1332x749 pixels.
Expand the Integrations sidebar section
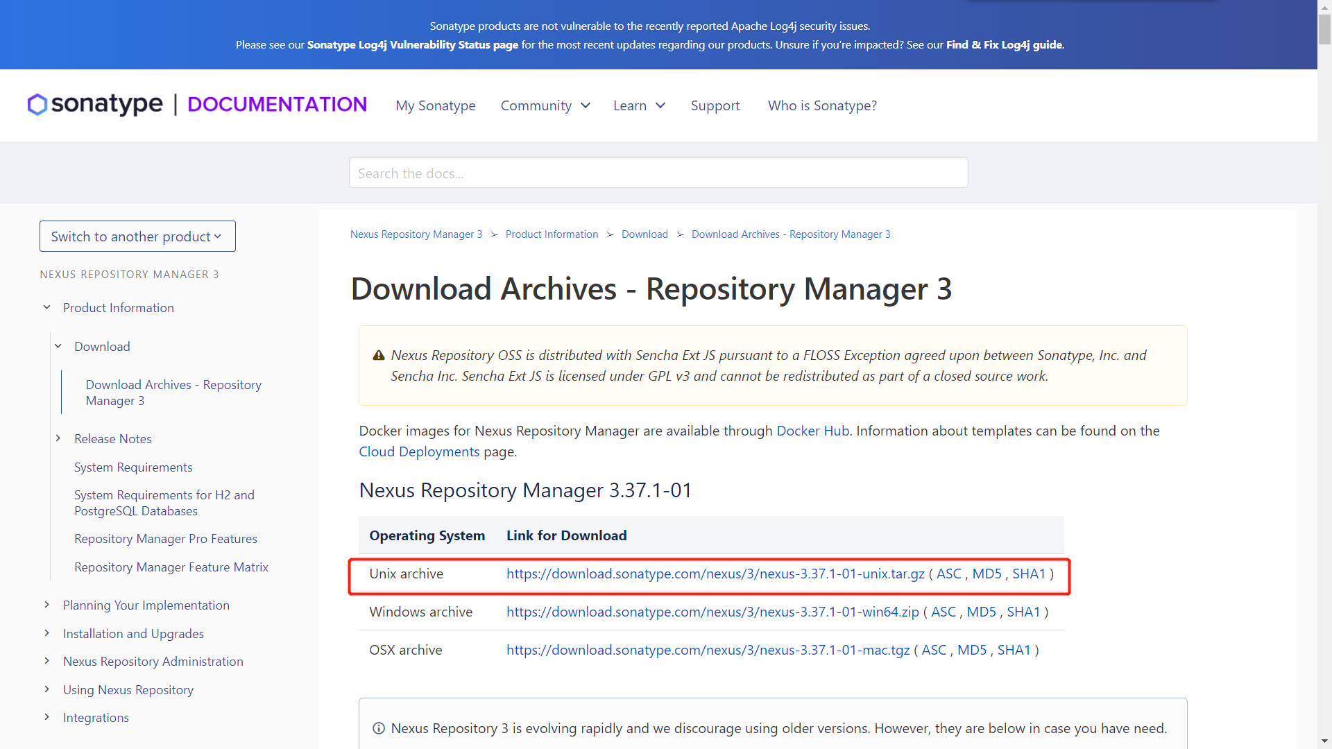(47, 717)
